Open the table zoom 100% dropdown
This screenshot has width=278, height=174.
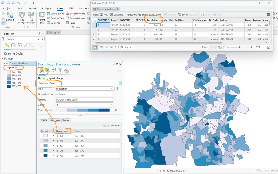[264, 47]
